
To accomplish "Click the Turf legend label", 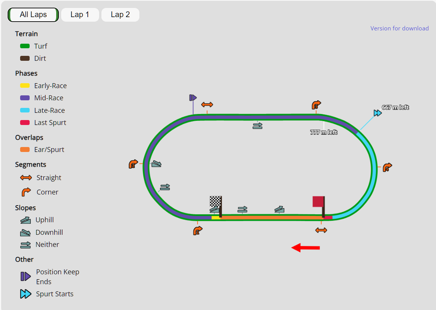I will (x=41, y=46).
